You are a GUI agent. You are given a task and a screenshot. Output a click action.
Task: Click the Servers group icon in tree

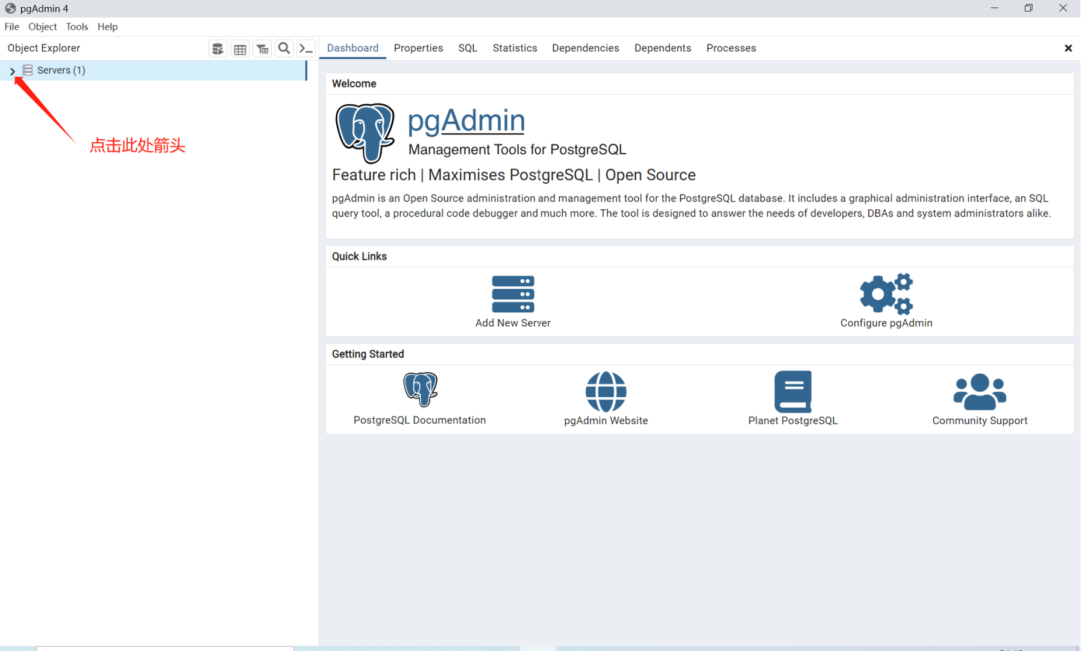(x=28, y=71)
